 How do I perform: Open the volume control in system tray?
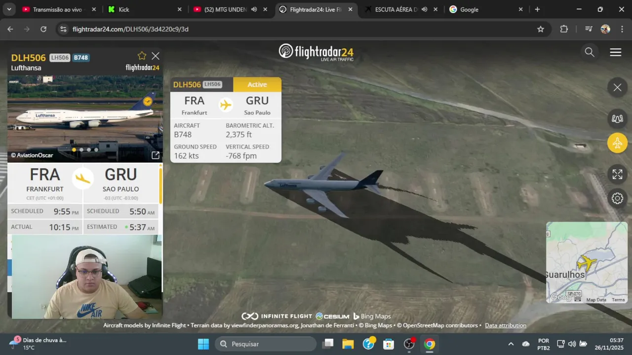[572, 344]
